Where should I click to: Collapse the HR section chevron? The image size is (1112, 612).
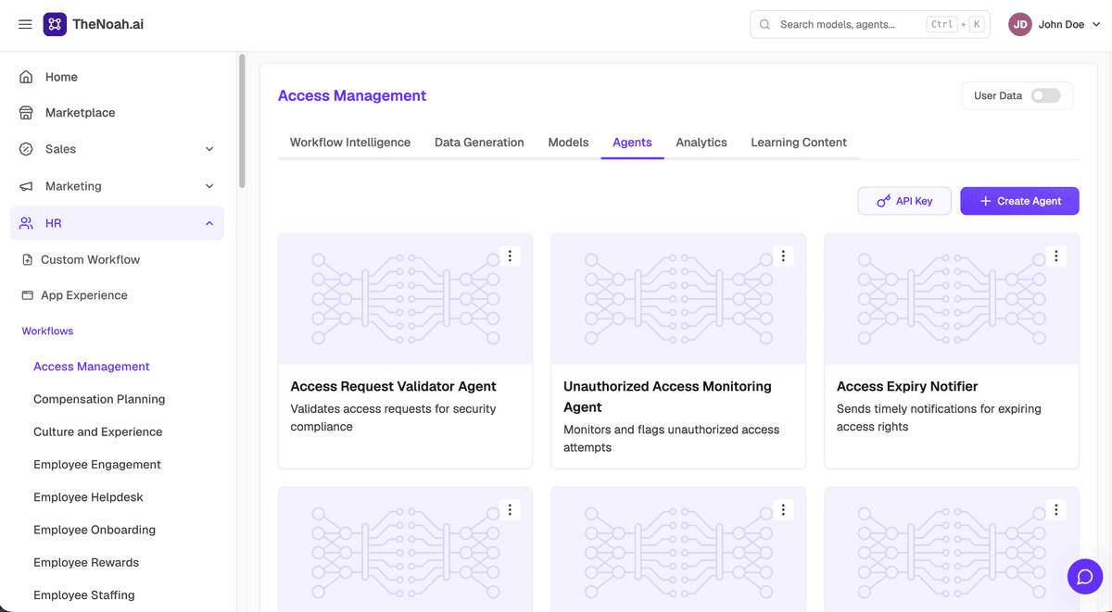[x=209, y=223]
